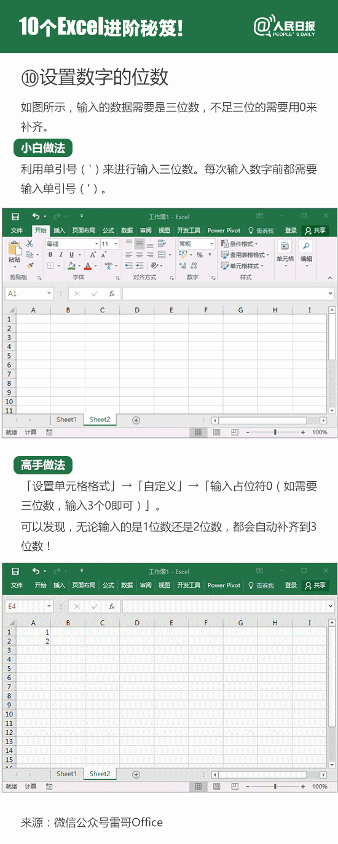Click the Save icon in the second Excel window
The height and width of the screenshot is (844, 338).
(15, 571)
